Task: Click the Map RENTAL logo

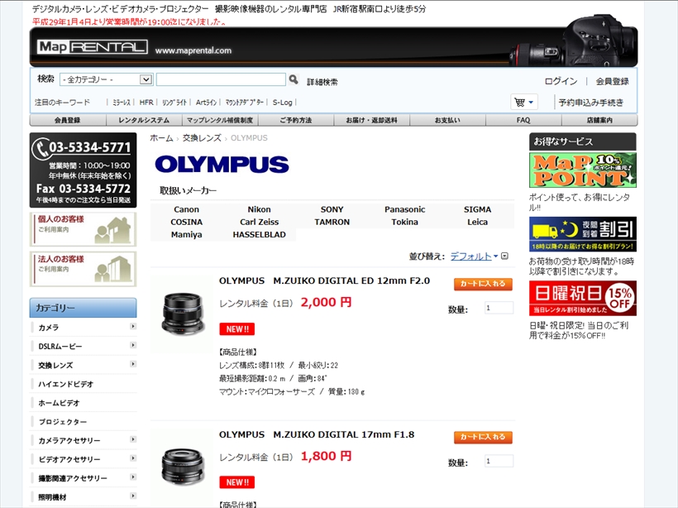Action: 92,46
